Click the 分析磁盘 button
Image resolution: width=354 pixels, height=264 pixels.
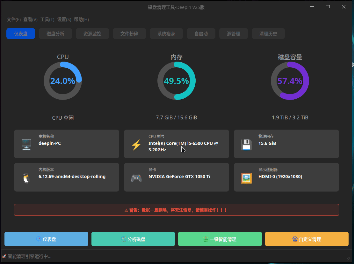click(133, 239)
